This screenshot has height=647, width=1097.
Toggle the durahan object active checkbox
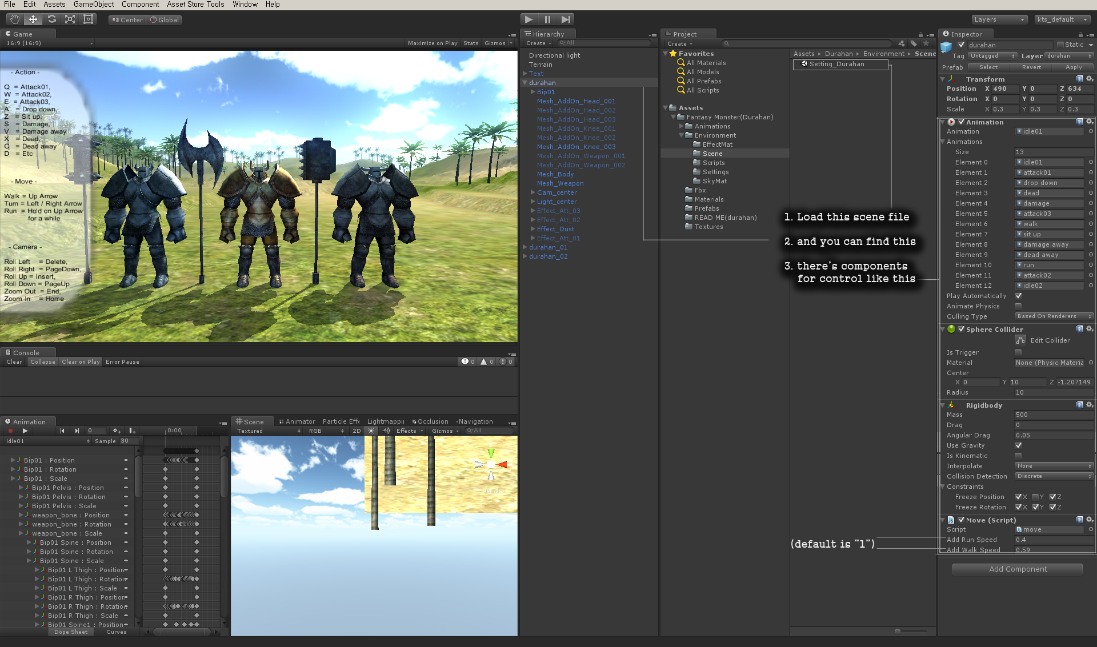(961, 45)
